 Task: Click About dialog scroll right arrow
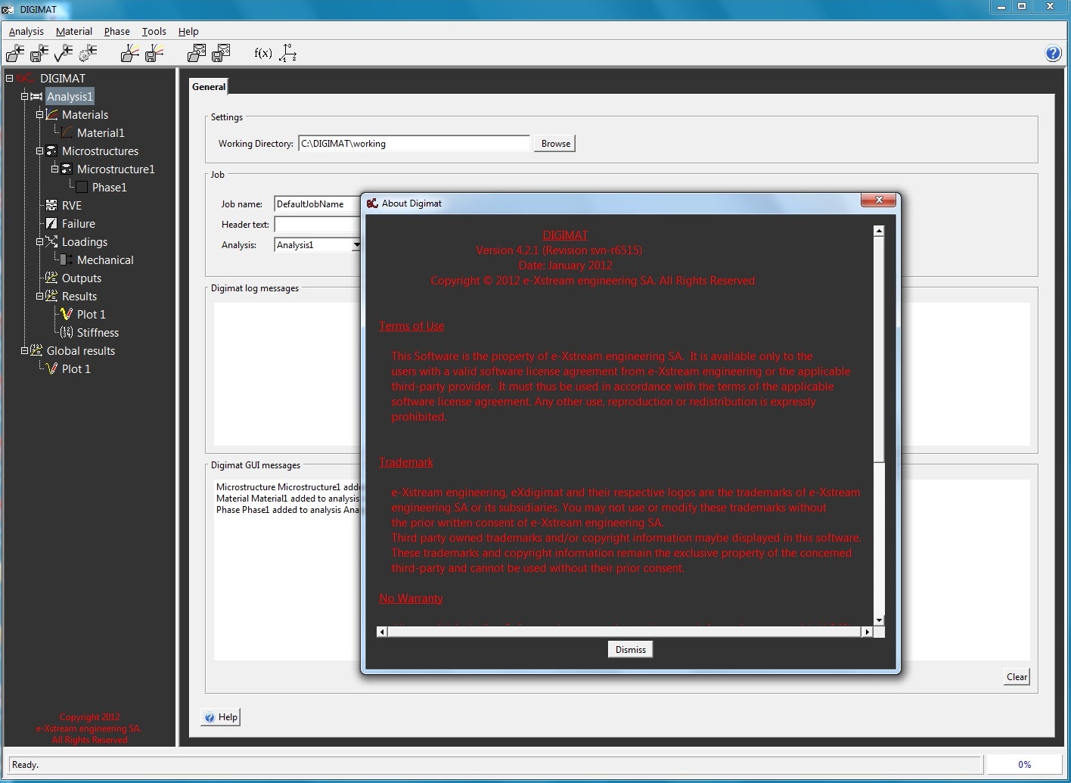click(x=867, y=632)
